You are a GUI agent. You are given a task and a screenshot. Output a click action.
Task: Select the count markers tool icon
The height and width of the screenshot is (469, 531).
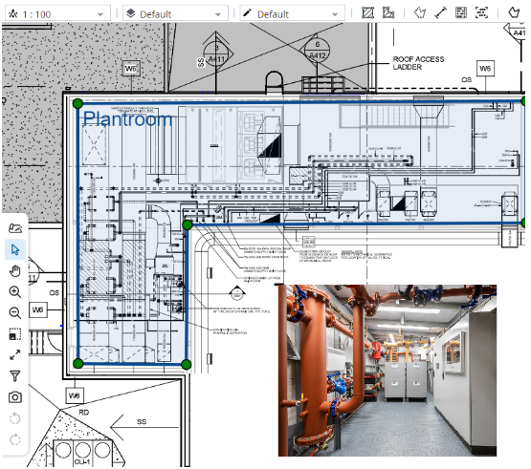(481, 13)
